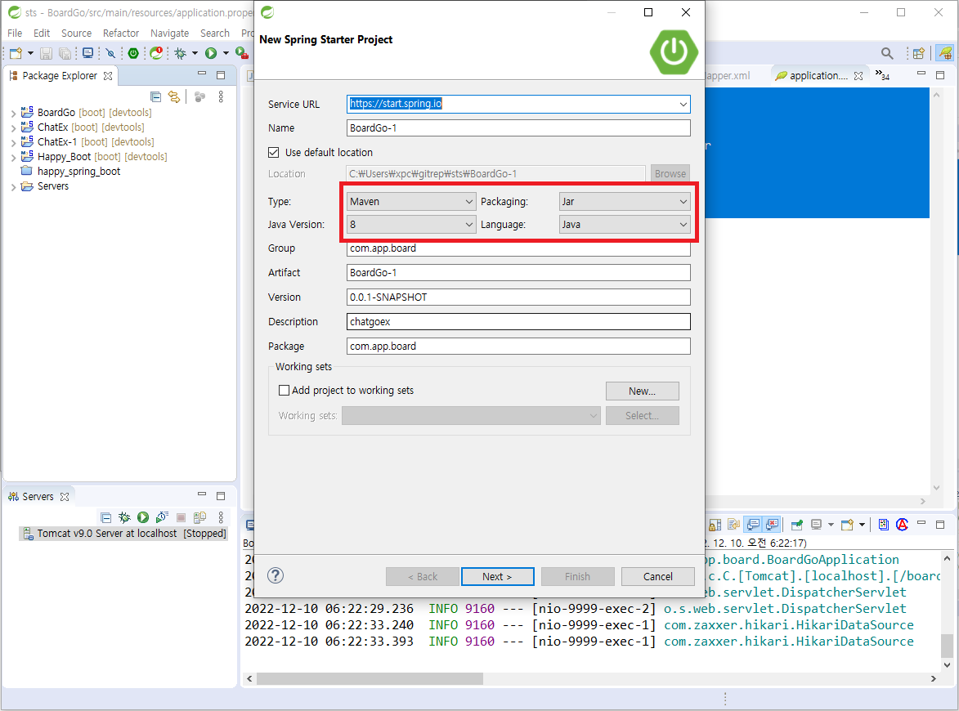Click Collapse All in Servers view toolbar
The height and width of the screenshot is (711, 959).
tap(105, 518)
